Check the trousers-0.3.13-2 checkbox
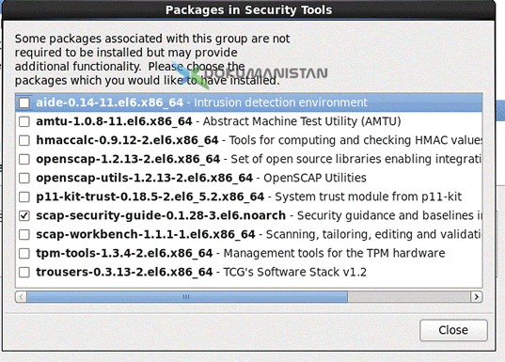505x362 pixels. 24,272
